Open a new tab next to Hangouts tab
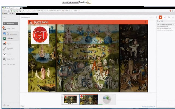The height and width of the screenshot is (109, 175). coord(22,8)
